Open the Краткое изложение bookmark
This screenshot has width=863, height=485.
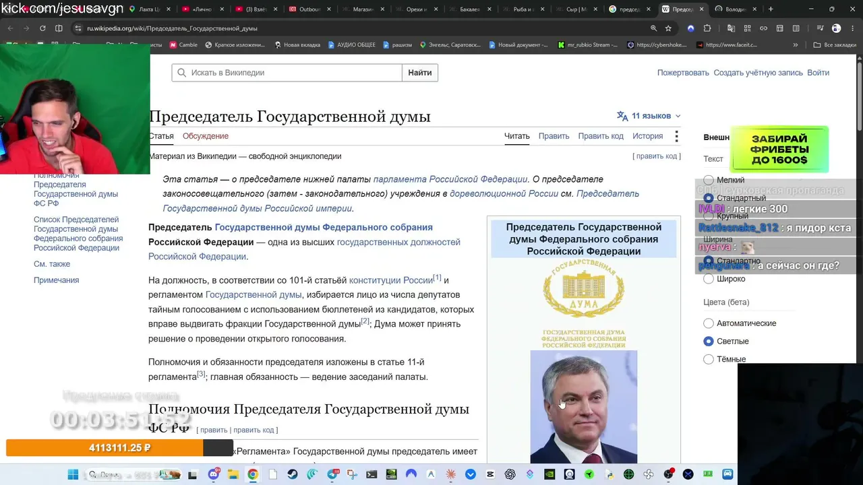[235, 45]
